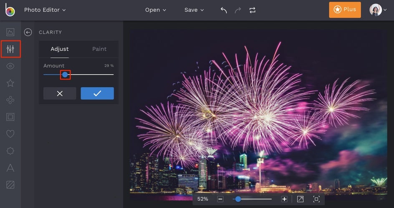The height and width of the screenshot is (208, 394).
Task: Click the orange Plus upgrade button
Action: pyautogui.click(x=345, y=10)
